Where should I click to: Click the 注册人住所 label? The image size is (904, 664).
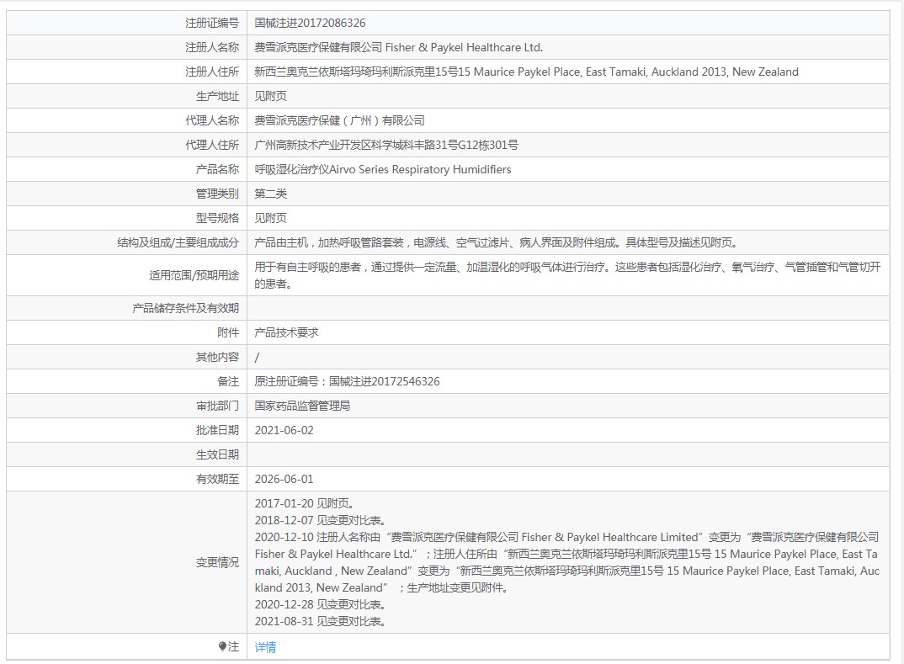click(x=211, y=72)
